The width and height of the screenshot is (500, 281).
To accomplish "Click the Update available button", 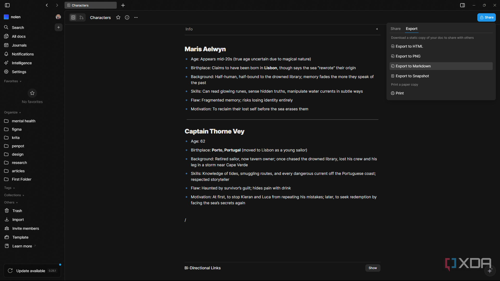I will tap(32, 271).
